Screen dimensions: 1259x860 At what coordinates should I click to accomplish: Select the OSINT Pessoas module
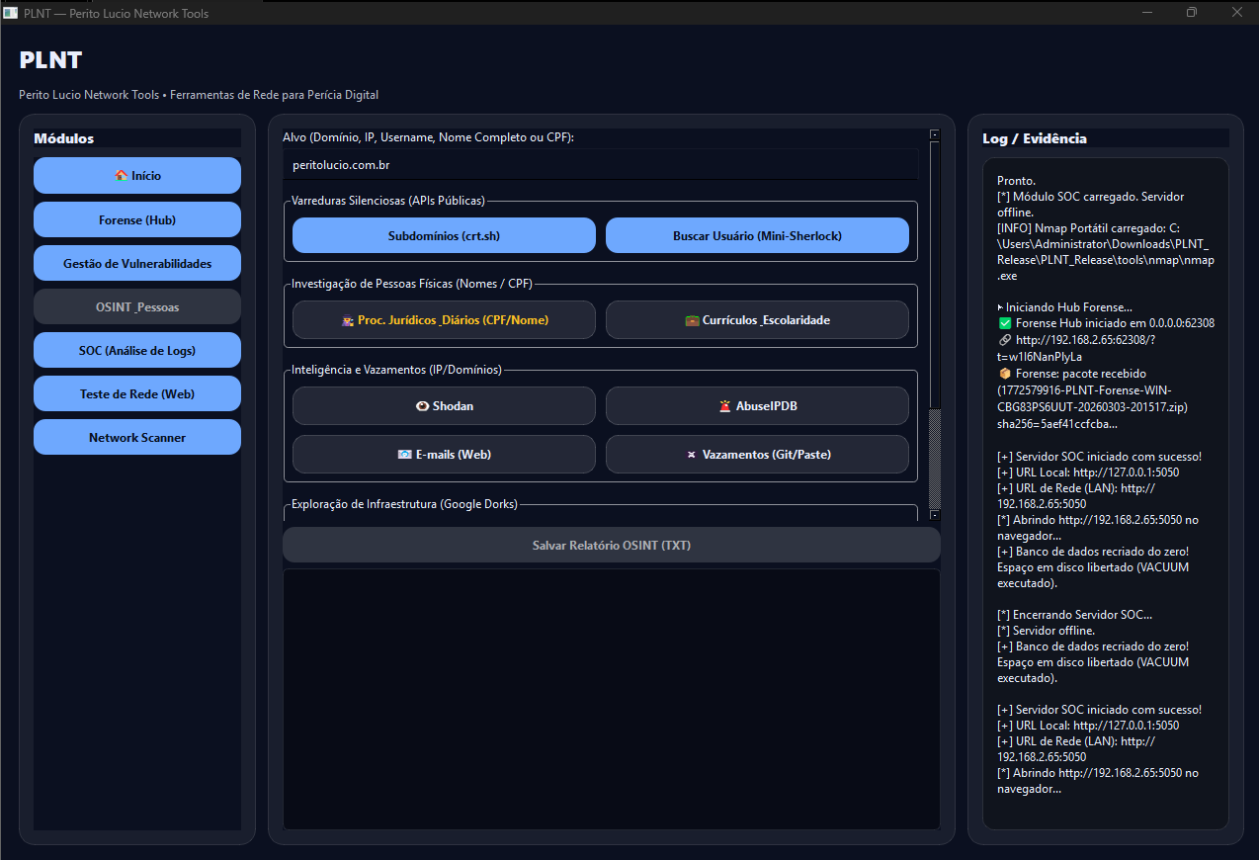(x=137, y=307)
